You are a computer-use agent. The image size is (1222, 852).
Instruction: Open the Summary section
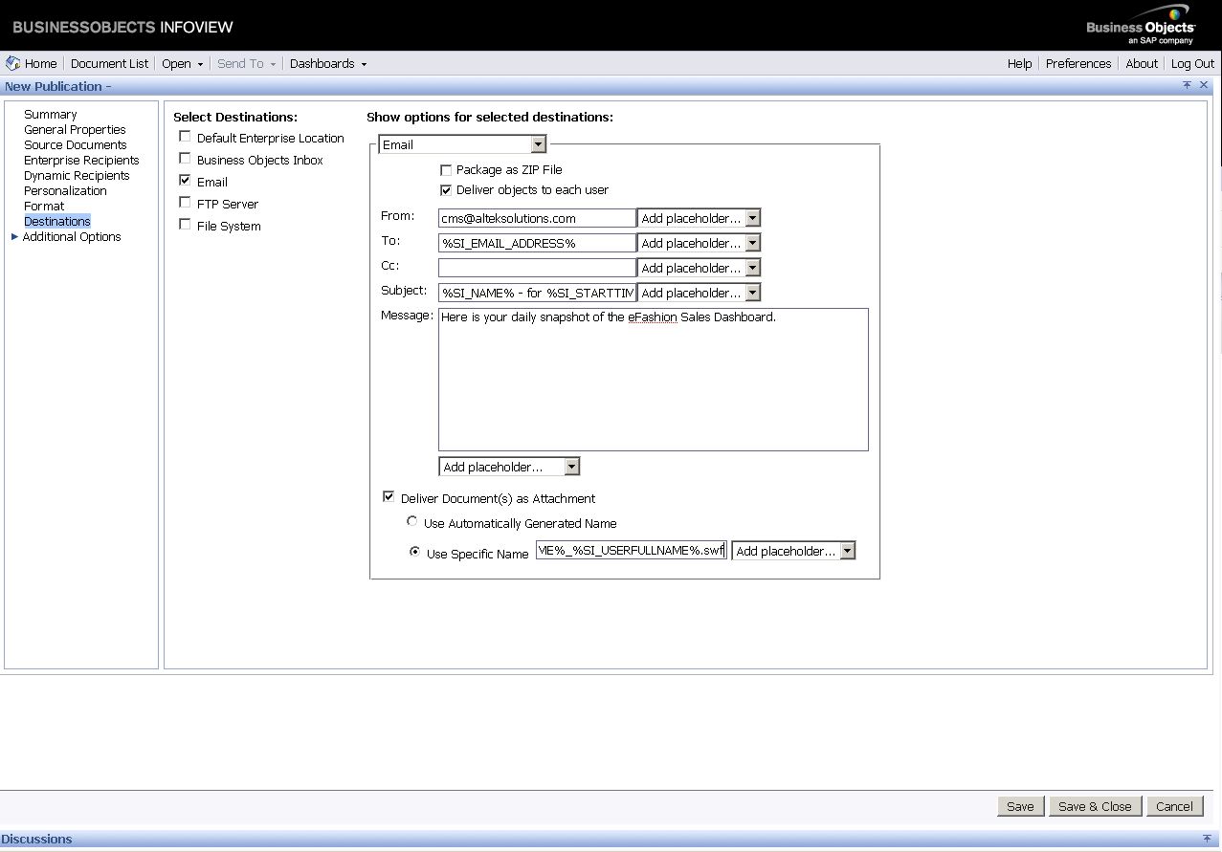point(50,114)
